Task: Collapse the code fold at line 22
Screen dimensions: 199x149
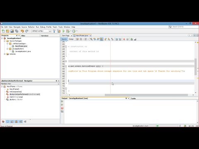Action: 66,47
